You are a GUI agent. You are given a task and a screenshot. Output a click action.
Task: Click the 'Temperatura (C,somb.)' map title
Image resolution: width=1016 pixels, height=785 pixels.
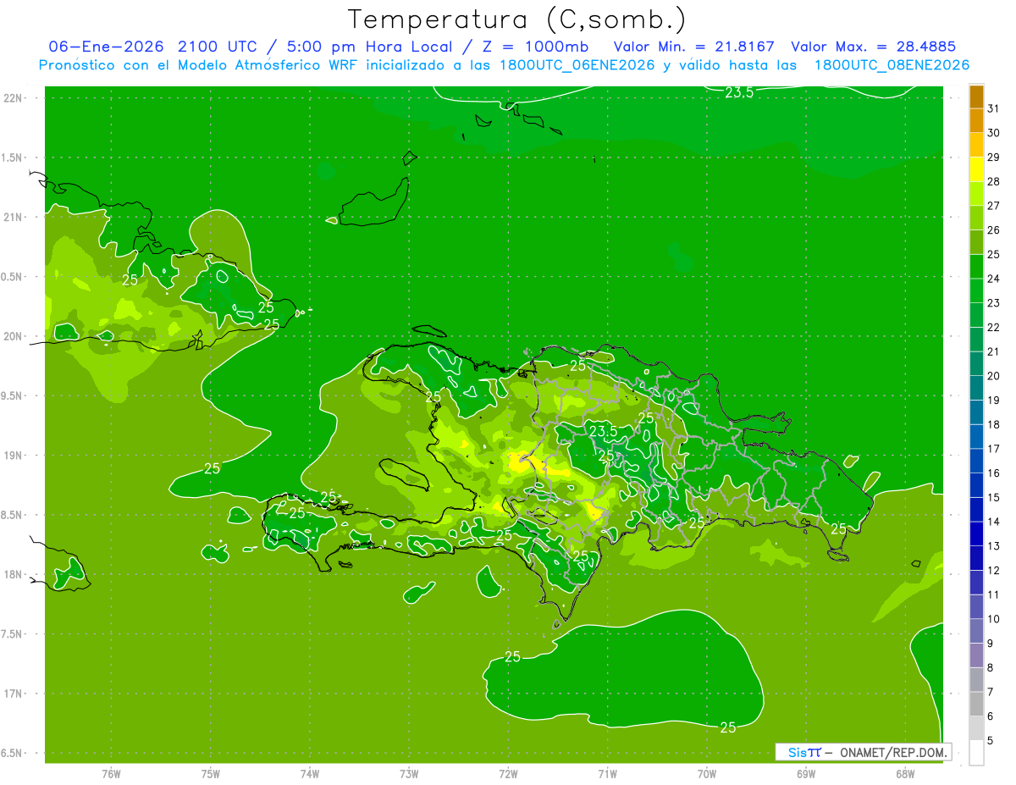click(517, 19)
